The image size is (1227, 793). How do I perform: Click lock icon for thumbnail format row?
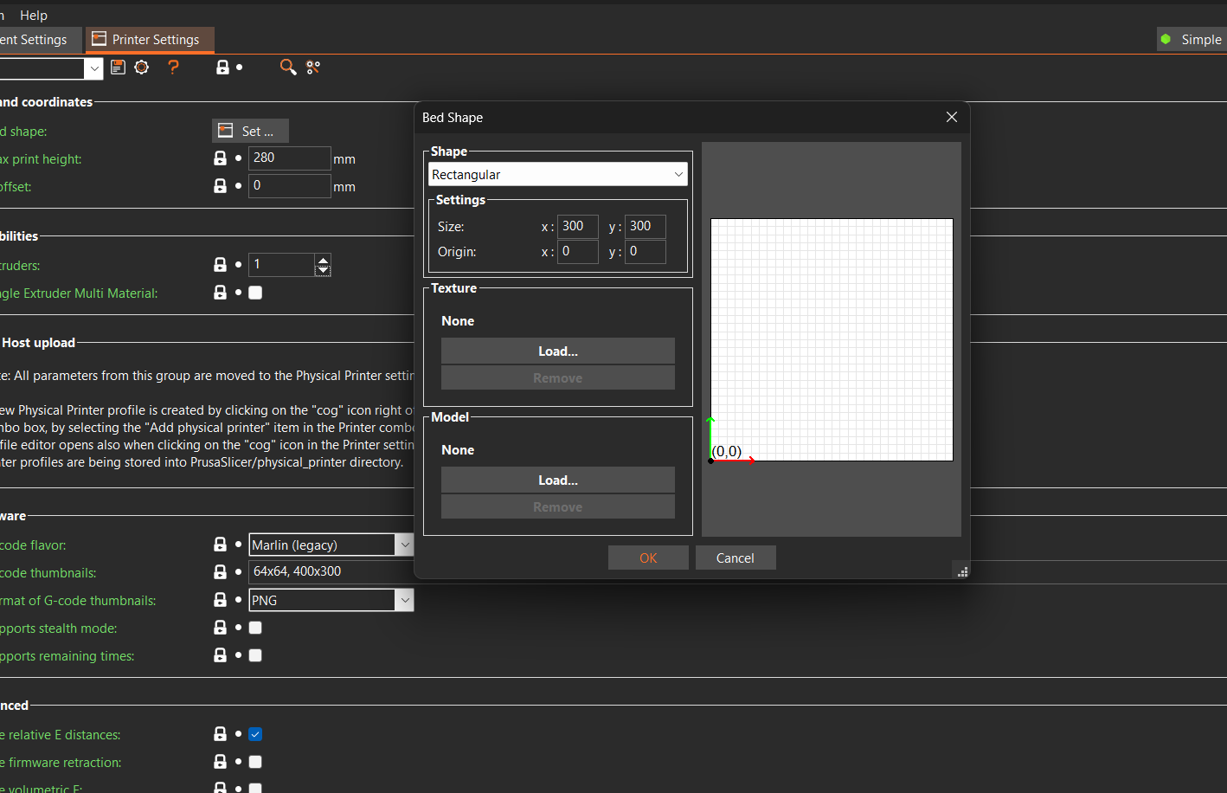(x=220, y=600)
